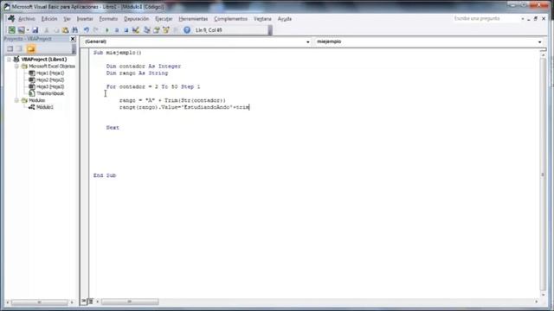Click the 'range(rango).Value' code line
554x311 pixels.
184,107
